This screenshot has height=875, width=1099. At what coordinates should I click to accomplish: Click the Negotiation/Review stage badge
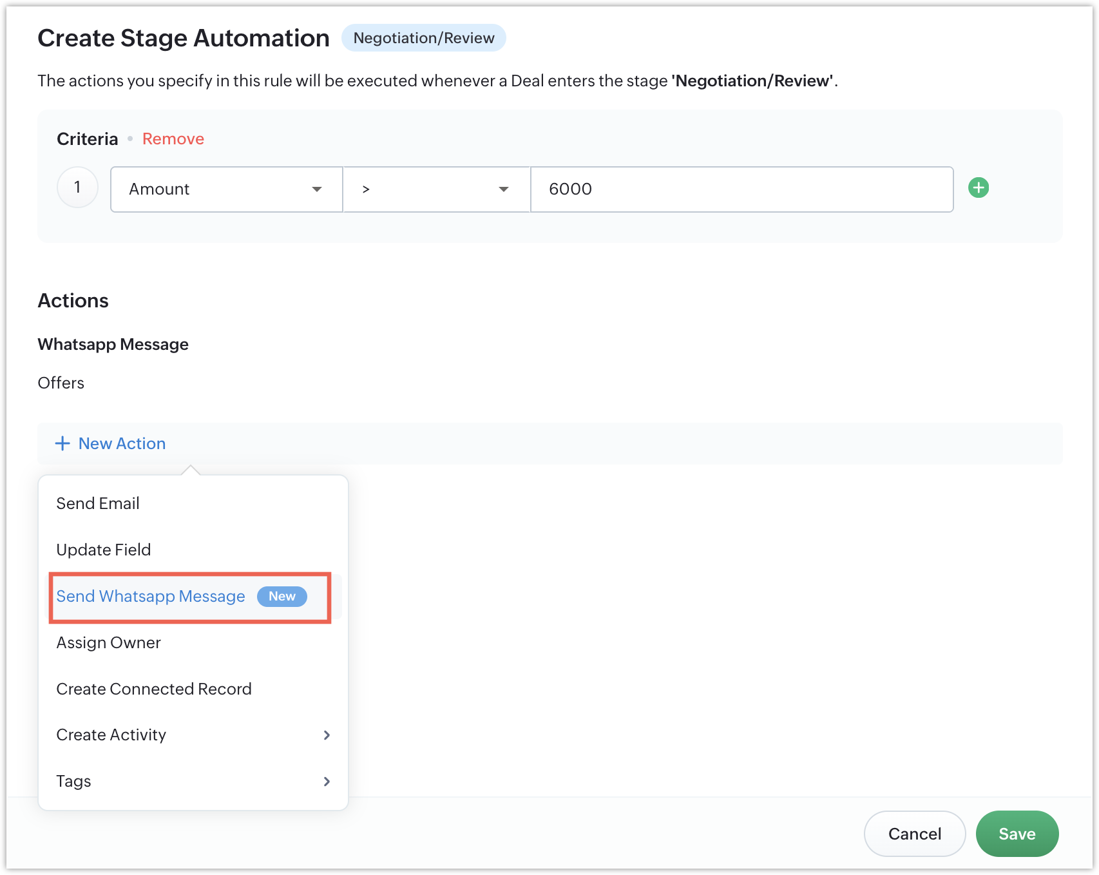(x=423, y=38)
